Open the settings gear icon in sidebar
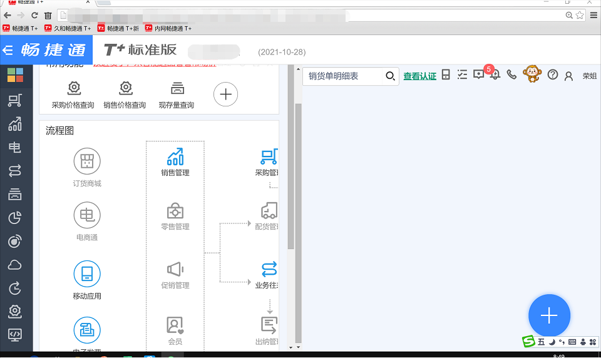This screenshot has height=358, width=601. click(x=15, y=312)
